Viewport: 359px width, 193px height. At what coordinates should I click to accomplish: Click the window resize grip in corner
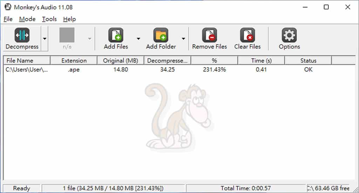click(355, 189)
